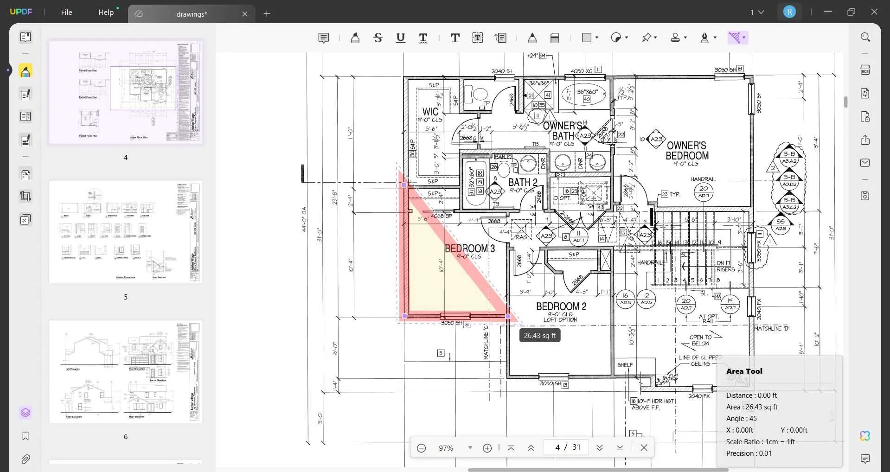
Task: Select the Strikethrough tool
Action: pos(378,38)
